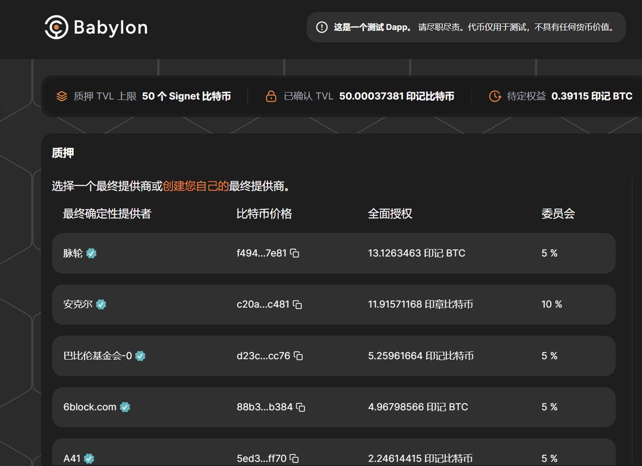The height and width of the screenshot is (466, 642).
Task: Copy the f494...7e81 key
Action: click(x=294, y=253)
